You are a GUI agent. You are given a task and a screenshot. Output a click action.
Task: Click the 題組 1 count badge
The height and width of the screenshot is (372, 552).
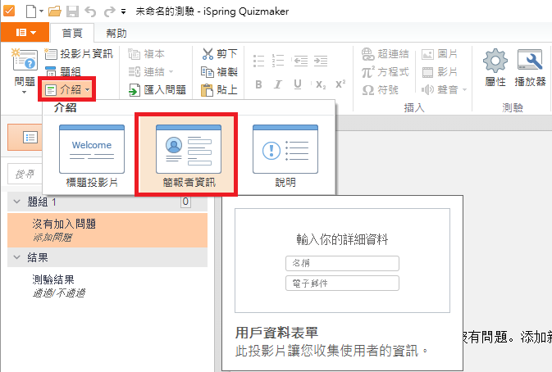185,202
